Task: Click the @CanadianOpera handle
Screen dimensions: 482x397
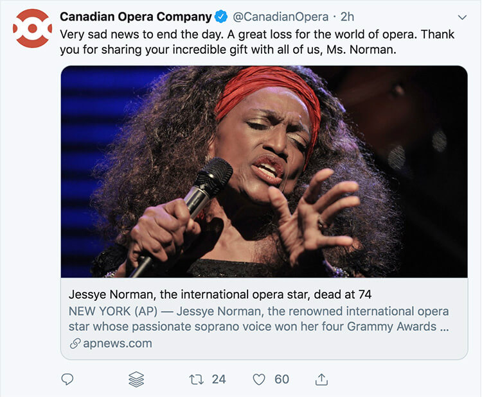Action: point(278,16)
